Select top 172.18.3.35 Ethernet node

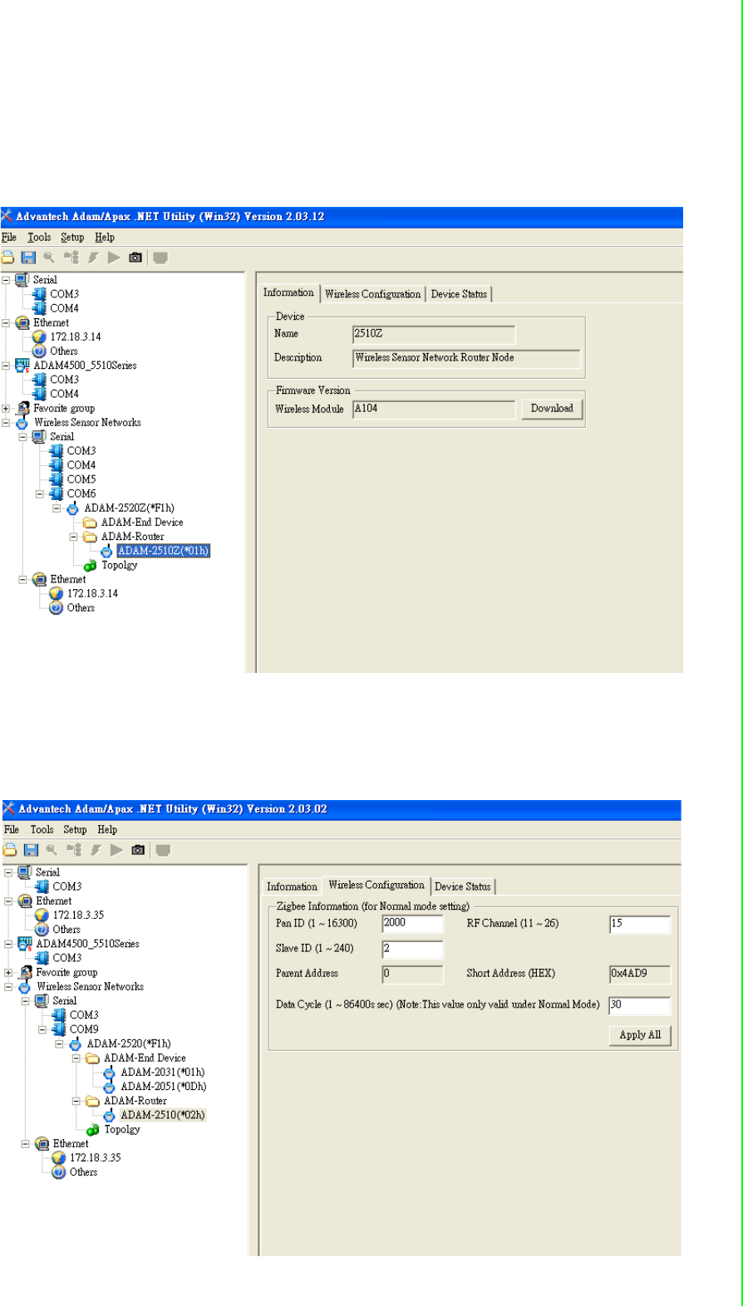(x=78, y=916)
